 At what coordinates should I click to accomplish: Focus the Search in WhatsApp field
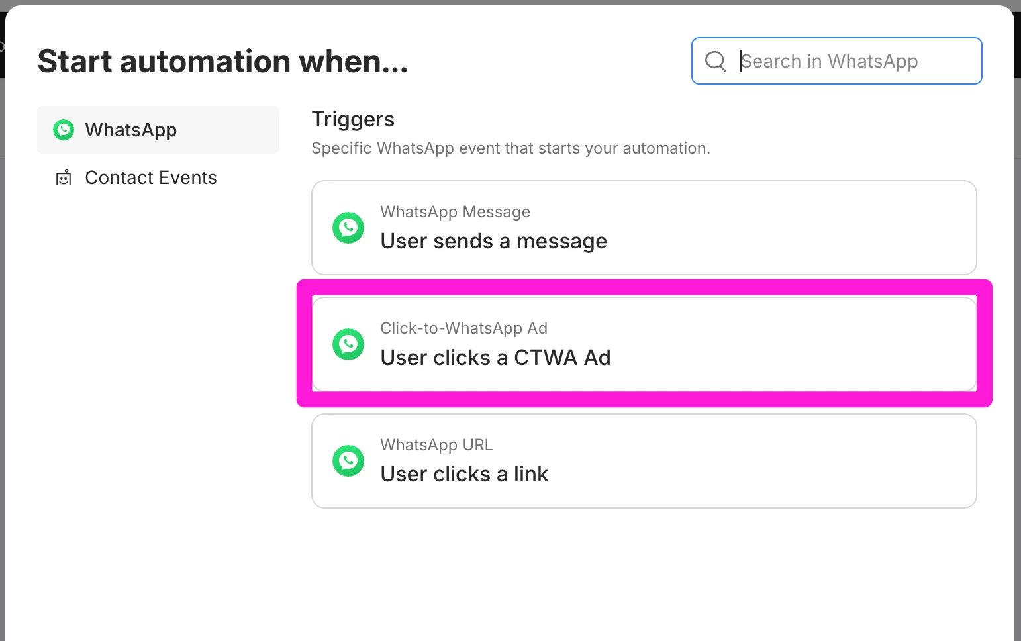(854, 61)
